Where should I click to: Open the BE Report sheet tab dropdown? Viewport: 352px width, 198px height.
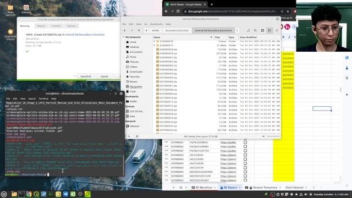240,188
